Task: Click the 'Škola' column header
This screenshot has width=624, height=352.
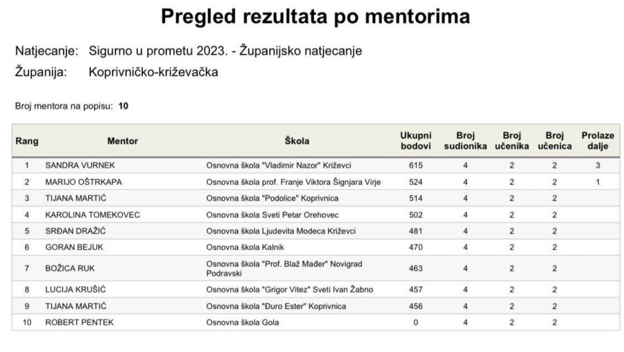Action: [x=297, y=141]
